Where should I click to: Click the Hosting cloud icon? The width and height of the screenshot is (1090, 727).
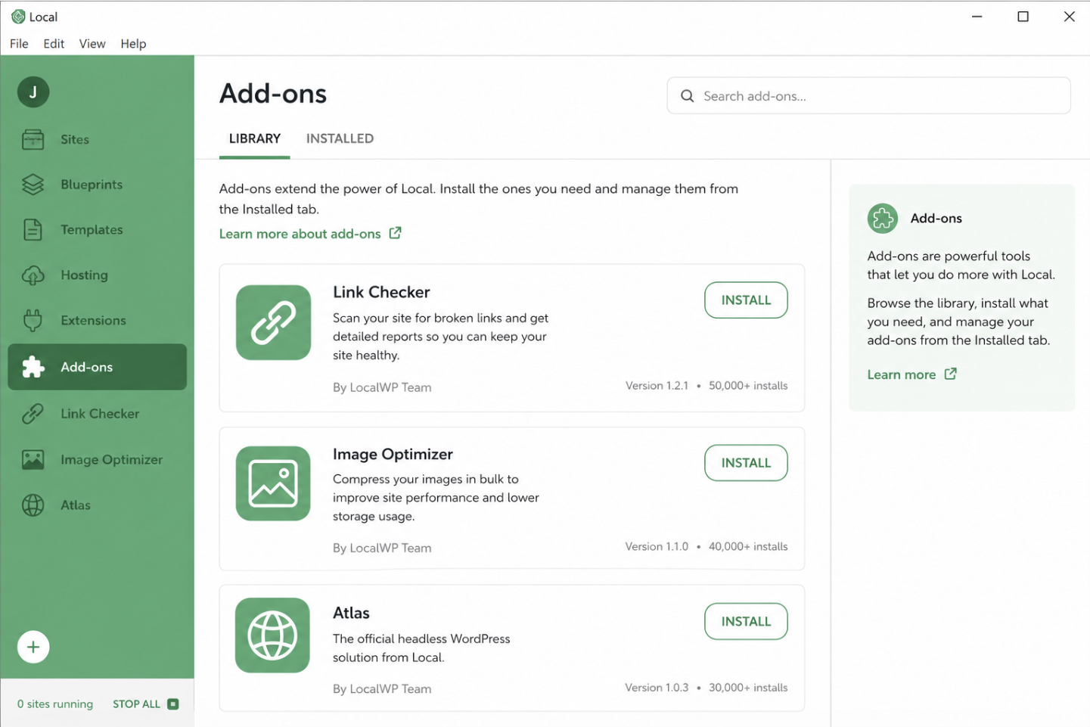[33, 275]
